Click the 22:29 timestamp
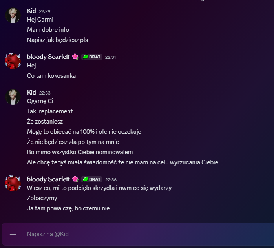274x248 pixels. click(45, 10)
